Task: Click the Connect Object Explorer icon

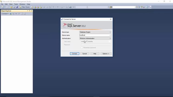Action: pos(11,14)
